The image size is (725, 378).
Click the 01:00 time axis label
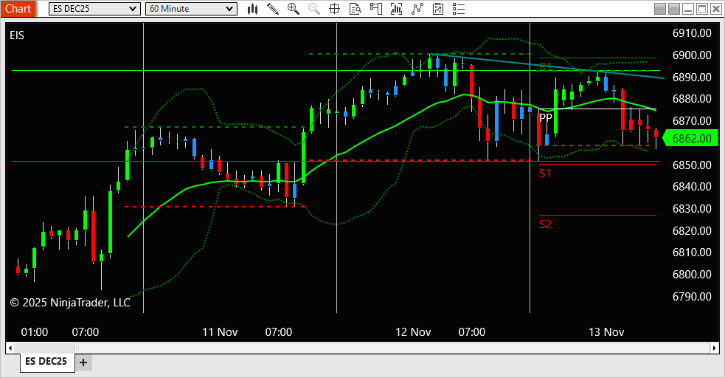pyautogui.click(x=35, y=332)
